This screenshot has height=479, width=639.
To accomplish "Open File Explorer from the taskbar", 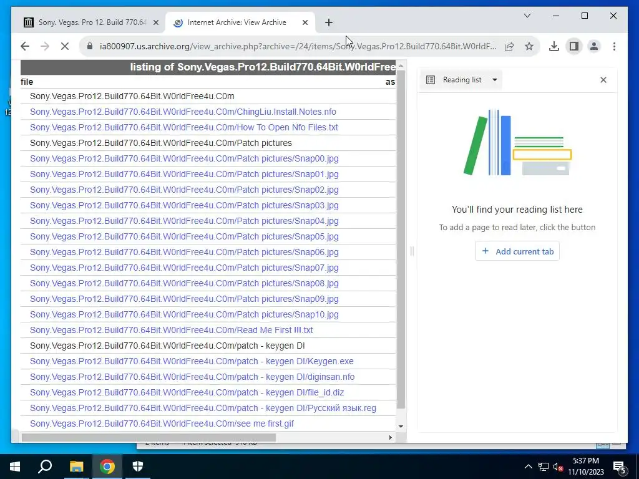I will point(76,467).
